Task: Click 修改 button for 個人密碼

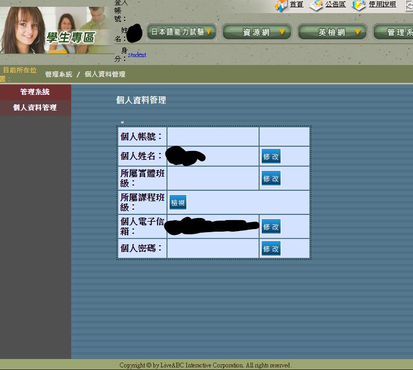Action: pyautogui.click(x=271, y=248)
